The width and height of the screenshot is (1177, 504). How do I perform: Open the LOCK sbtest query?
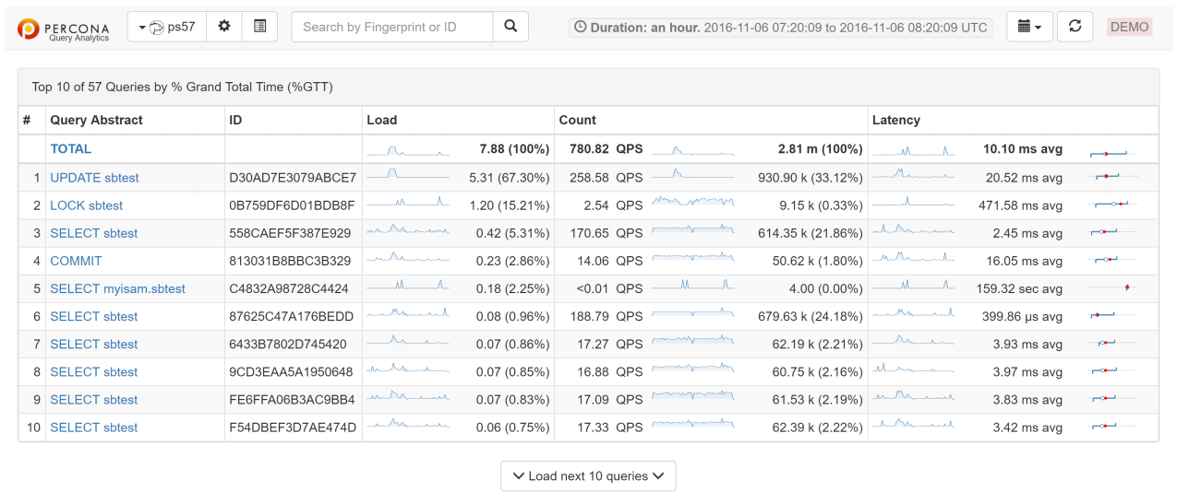click(86, 205)
